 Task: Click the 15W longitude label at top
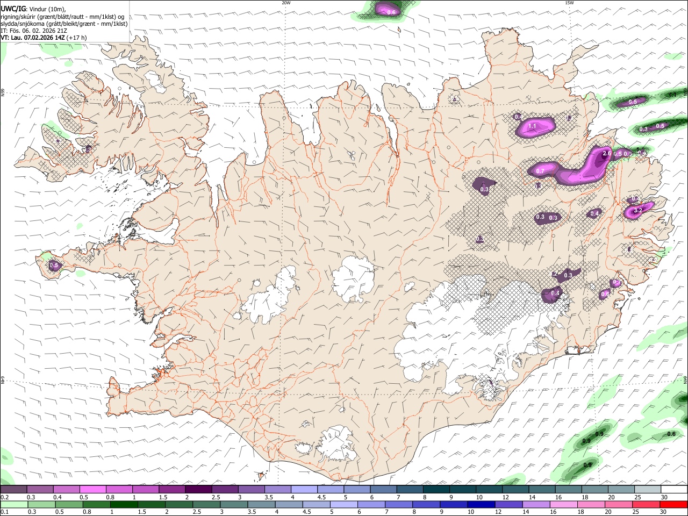point(569,3)
